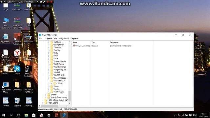
Task: Expand the Unity registry key
Action: (49, 53)
